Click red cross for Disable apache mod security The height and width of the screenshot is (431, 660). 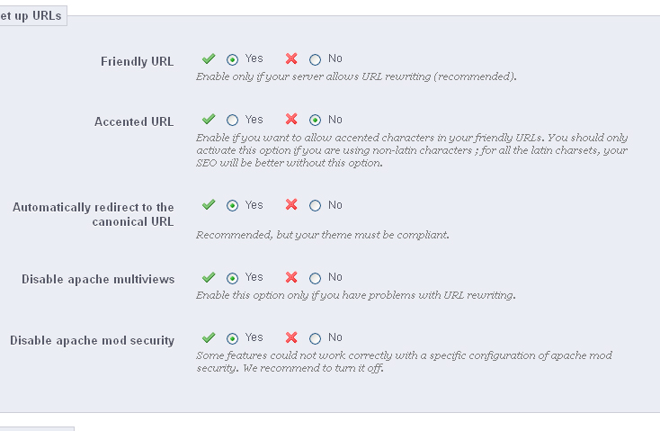[x=291, y=338]
